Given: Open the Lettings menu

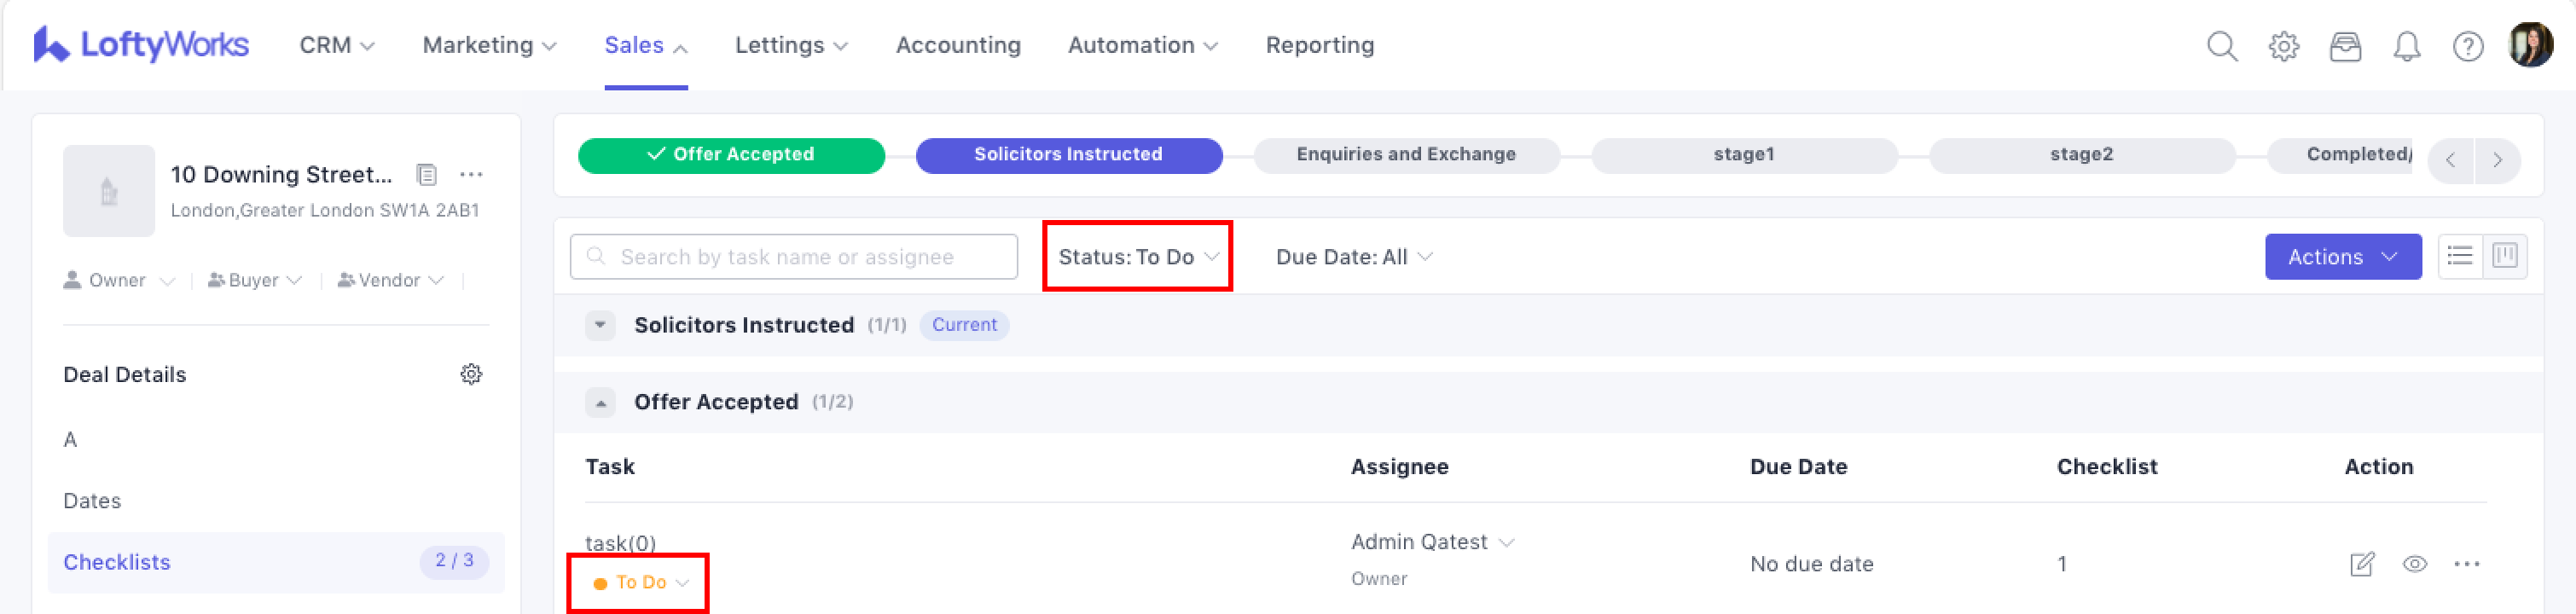Looking at the screenshot, I should click(x=791, y=45).
